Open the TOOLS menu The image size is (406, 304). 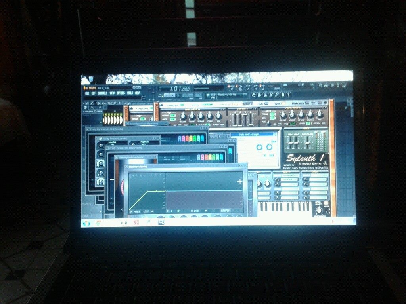pos(130,93)
